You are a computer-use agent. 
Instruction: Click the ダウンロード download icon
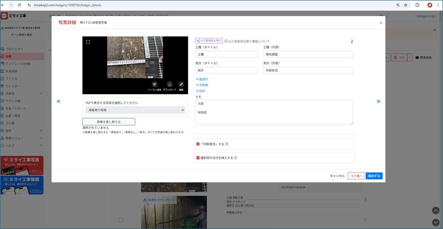tap(169, 84)
